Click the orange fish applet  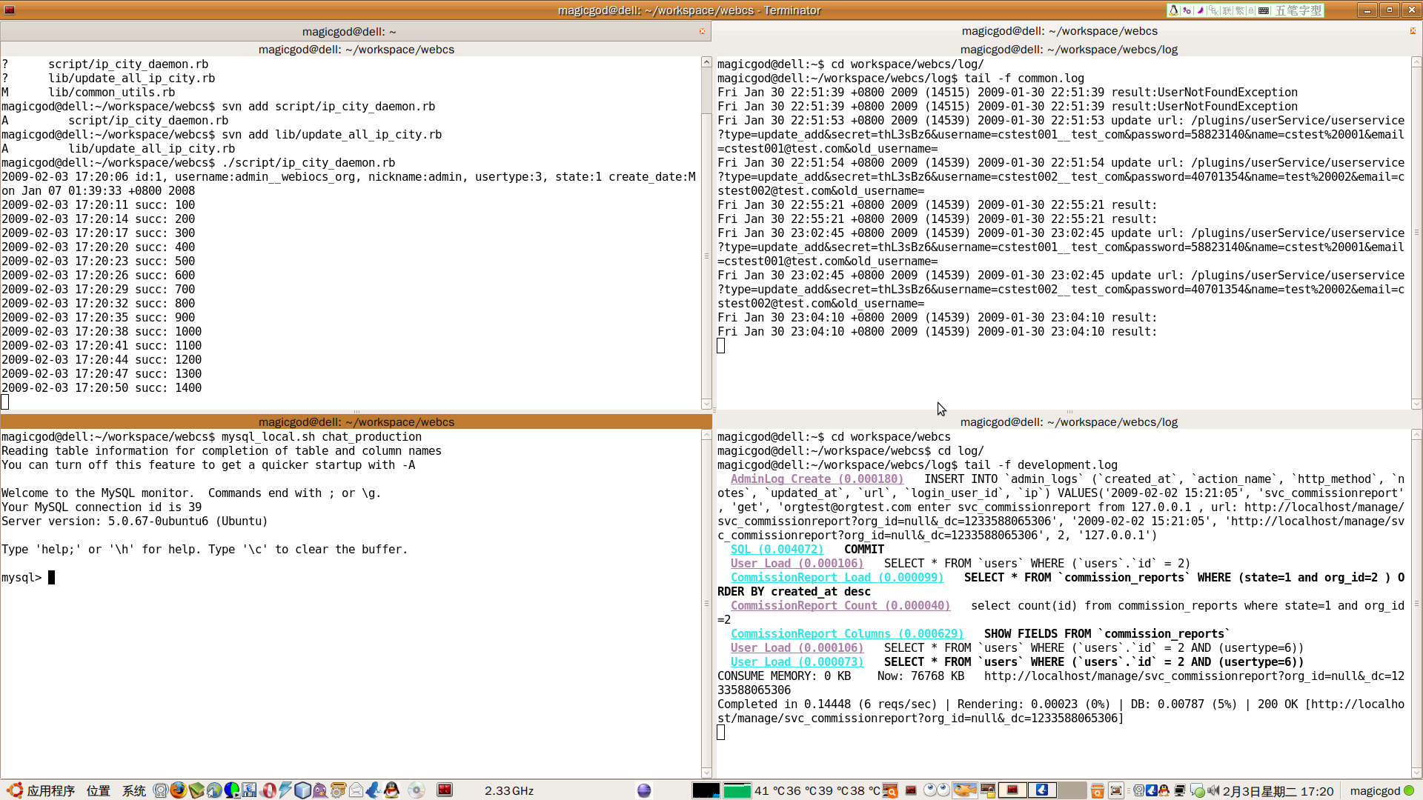coord(965,790)
